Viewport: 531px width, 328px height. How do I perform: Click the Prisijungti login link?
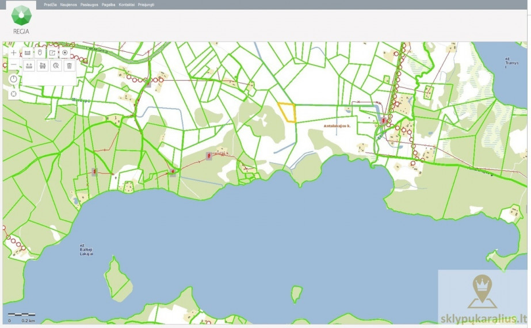146,5
